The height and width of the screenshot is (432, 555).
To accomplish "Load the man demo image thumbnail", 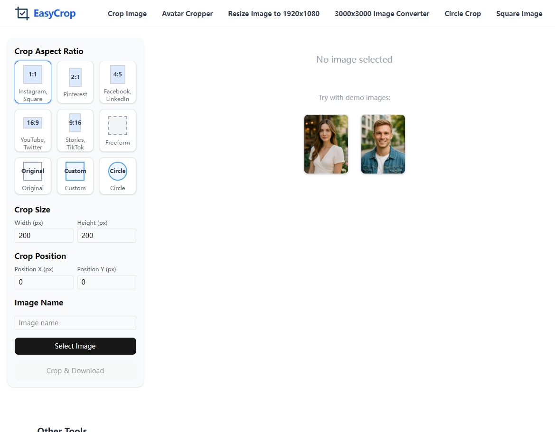I will tap(383, 144).
